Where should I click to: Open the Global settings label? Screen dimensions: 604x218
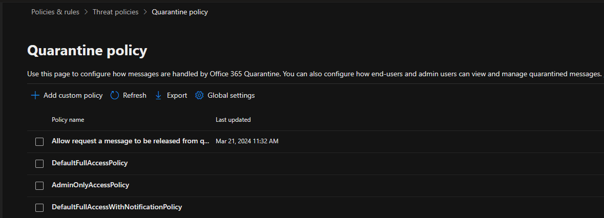click(231, 95)
